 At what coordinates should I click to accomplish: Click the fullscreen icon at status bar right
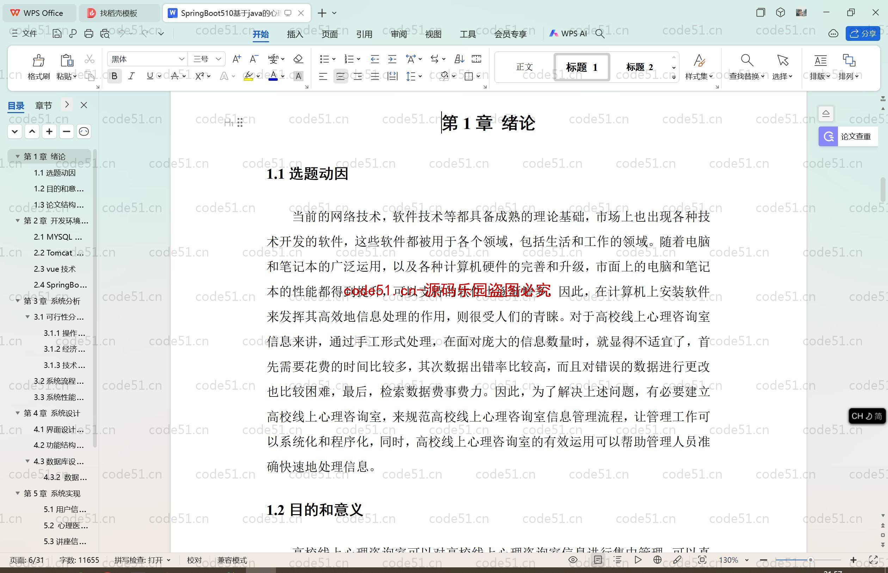pos(873,560)
